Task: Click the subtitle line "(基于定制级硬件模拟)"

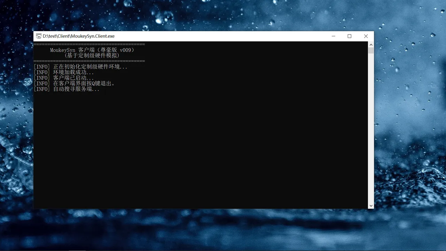Action: coord(92,56)
